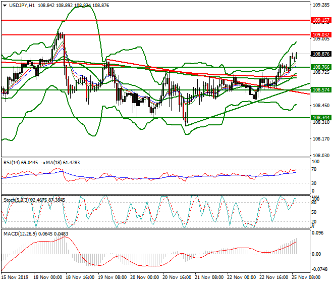The height and width of the screenshot is (283, 333).
Task: Select the 108.030 price scale value
Action: click(321, 156)
